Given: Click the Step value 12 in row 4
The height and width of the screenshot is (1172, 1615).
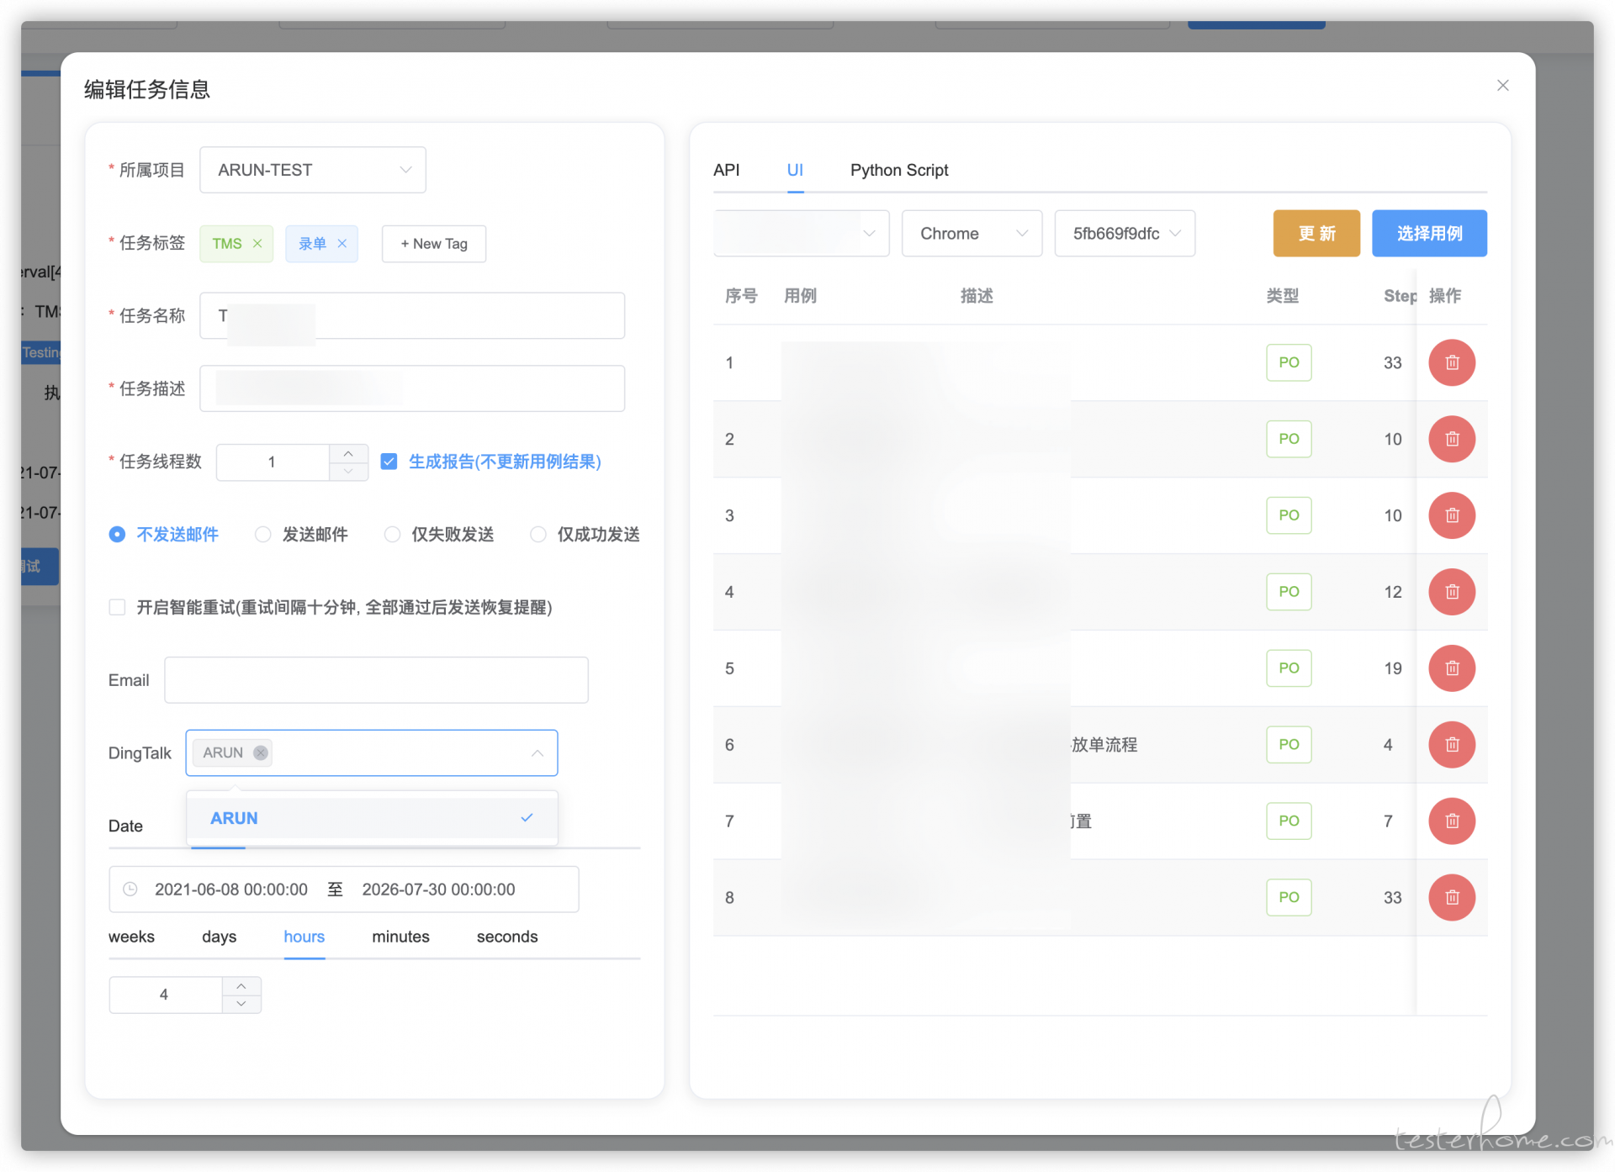Looking at the screenshot, I should [1393, 592].
